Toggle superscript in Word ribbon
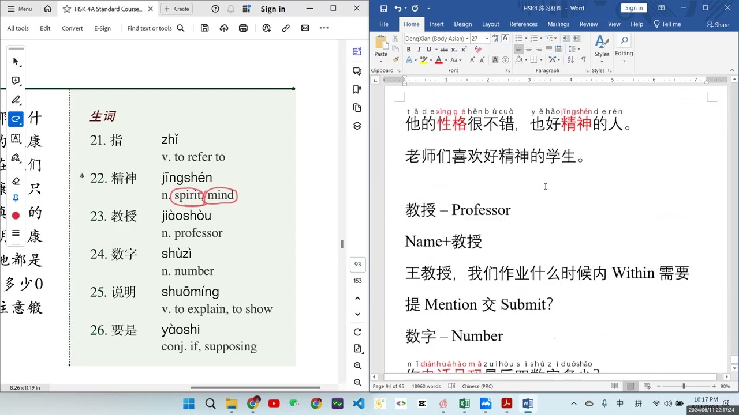 (464, 50)
